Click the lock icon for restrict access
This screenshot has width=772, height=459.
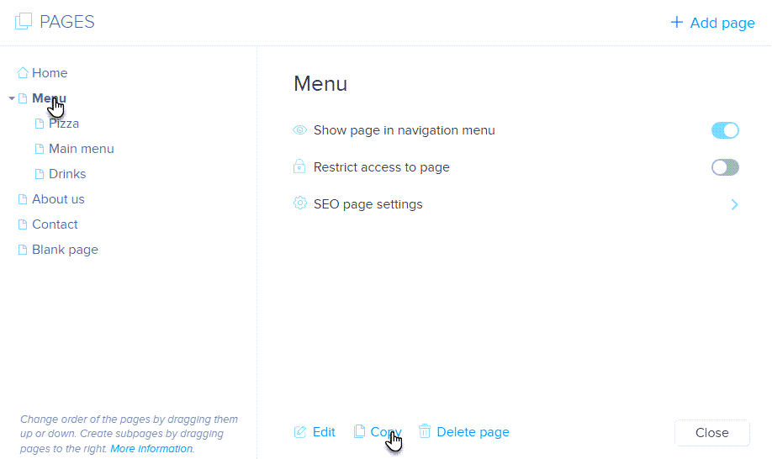pyautogui.click(x=299, y=166)
